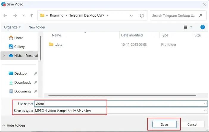Open Gallery in the navigation pane
Viewport: 209px width, 132px height.
(x=19, y=47)
